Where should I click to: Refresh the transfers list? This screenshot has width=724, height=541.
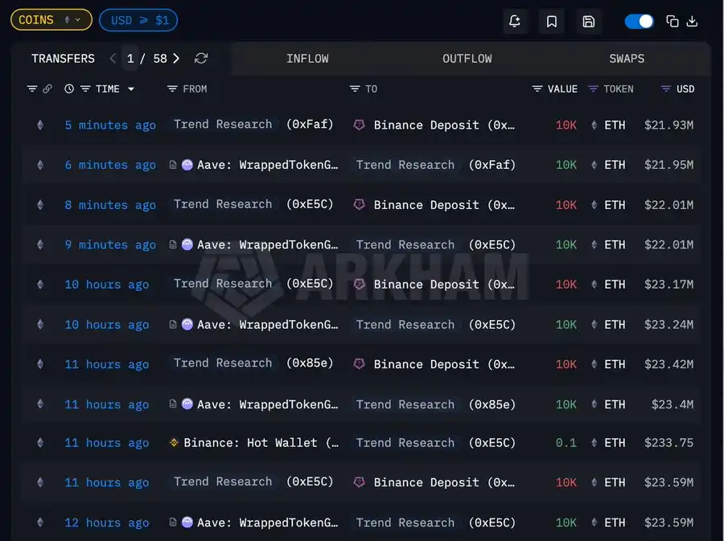201,59
